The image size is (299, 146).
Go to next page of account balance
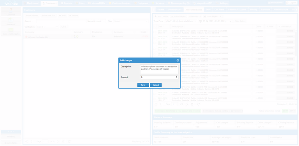tap(187, 104)
